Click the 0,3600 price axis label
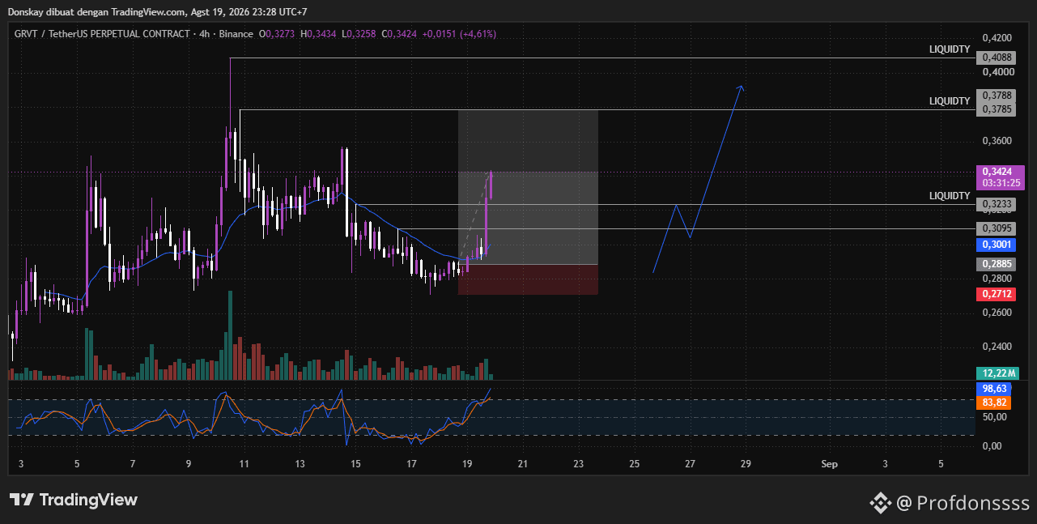1037x524 pixels. (997, 141)
